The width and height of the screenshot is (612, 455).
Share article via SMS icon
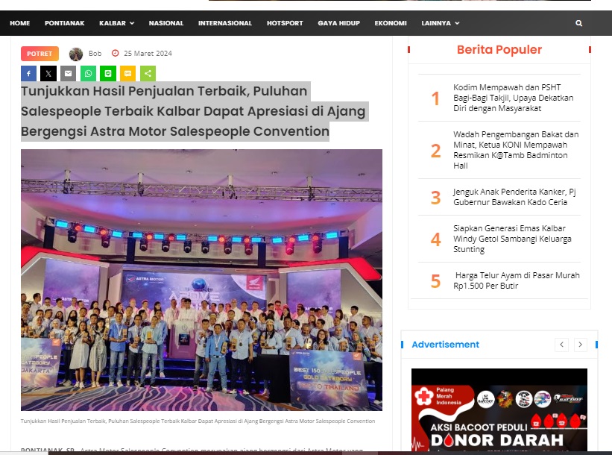coord(127,73)
